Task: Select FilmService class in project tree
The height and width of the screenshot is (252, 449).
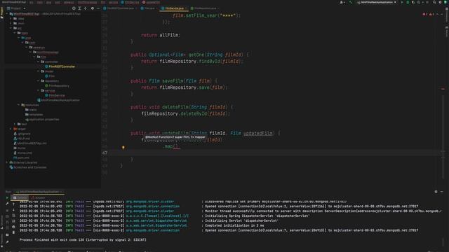Action: point(55,95)
